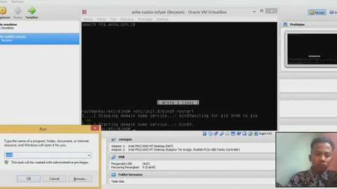Click the wrote 3 lines message in terminal
Viewport: 337px width, 189px height.
[x=178, y=103]
